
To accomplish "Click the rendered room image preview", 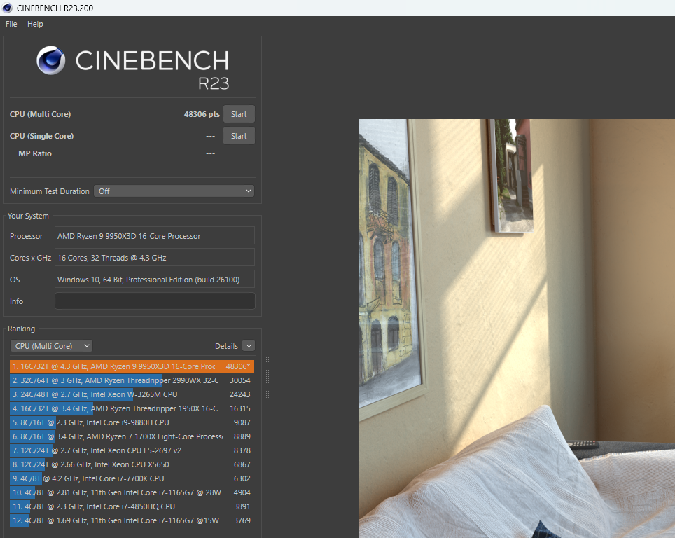I will [x=517, y=329].
